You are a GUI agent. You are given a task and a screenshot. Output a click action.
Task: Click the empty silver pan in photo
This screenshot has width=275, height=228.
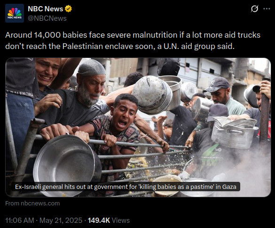pos(66,163)
